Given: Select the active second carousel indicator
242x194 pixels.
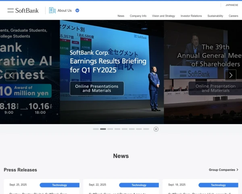Looking at the screenshot, I should pyautogui.click(x=103, y=129).
